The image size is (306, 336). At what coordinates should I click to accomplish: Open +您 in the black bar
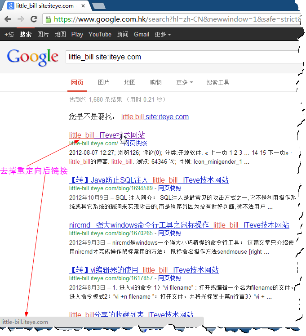[x=9, y=34]
